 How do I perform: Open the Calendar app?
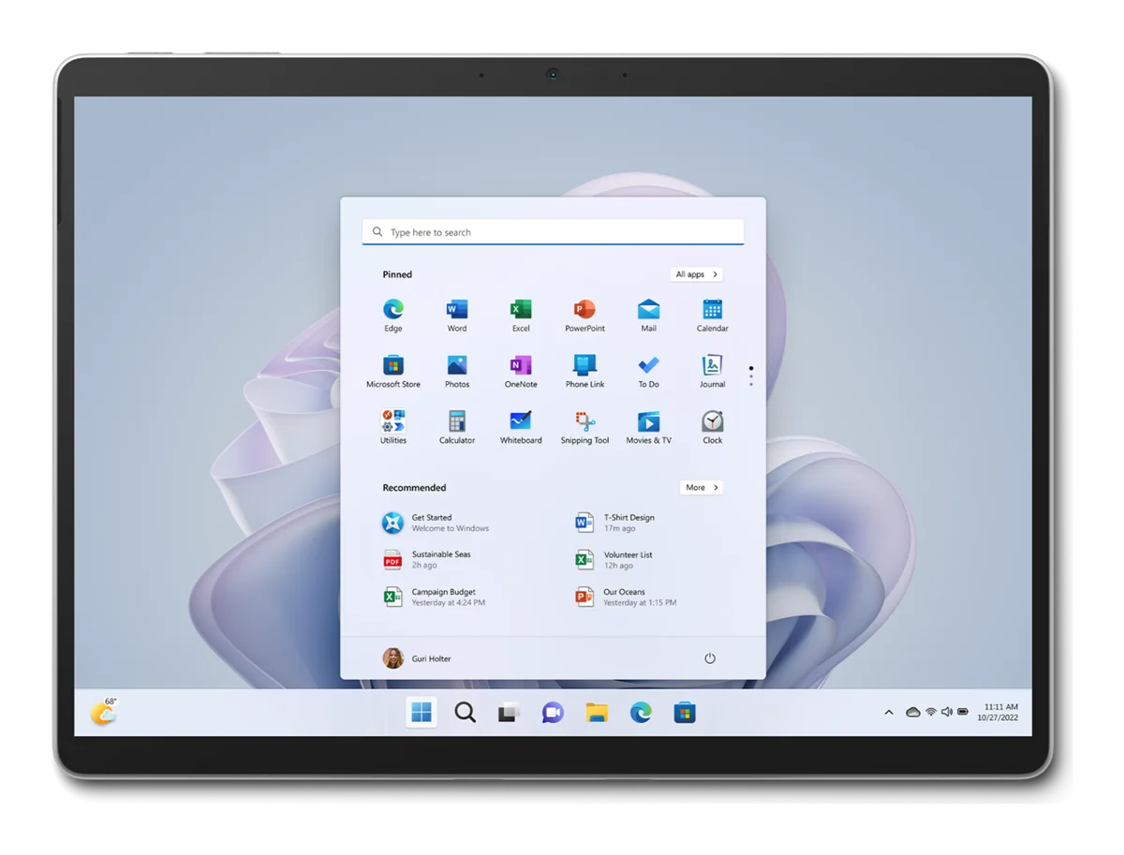coord(713,315)
